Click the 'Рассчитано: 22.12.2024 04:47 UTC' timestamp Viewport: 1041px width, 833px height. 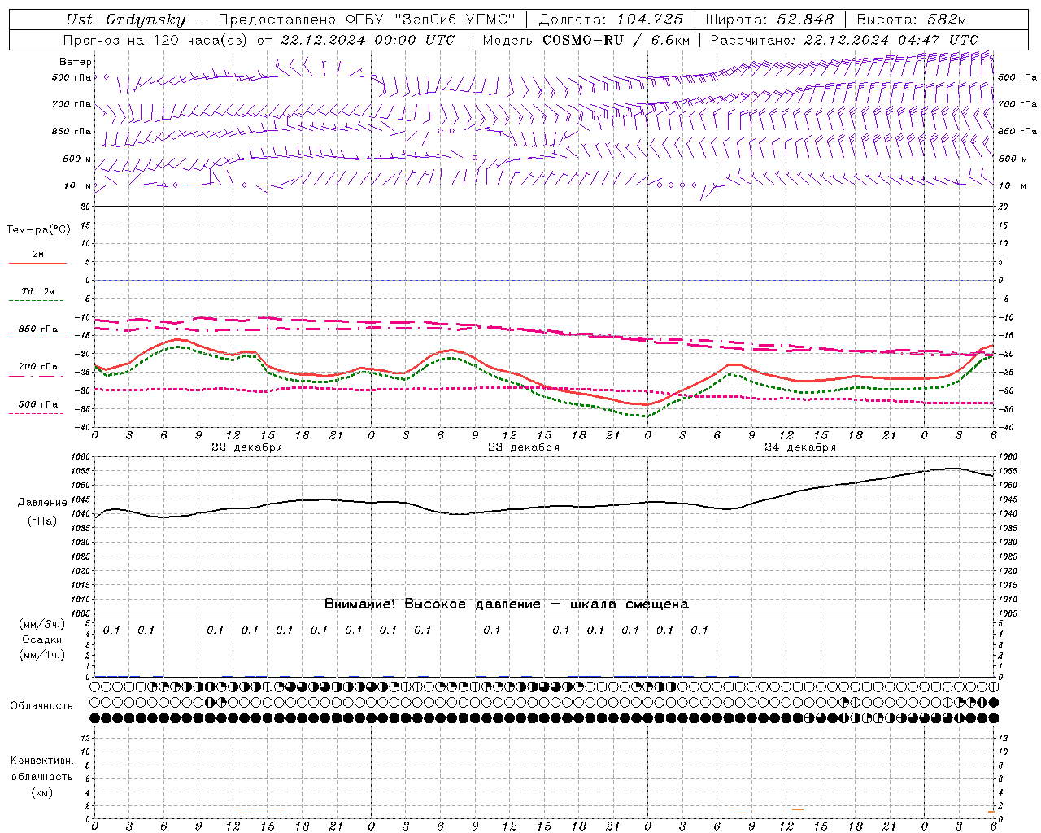(x=844, y=40)
